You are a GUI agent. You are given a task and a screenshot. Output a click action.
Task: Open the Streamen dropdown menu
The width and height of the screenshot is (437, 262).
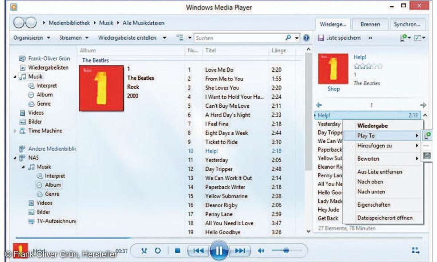74,38
